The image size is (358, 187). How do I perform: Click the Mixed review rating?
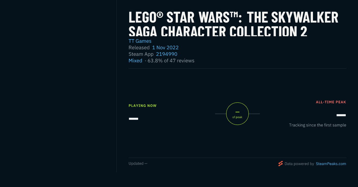point(135,61)
